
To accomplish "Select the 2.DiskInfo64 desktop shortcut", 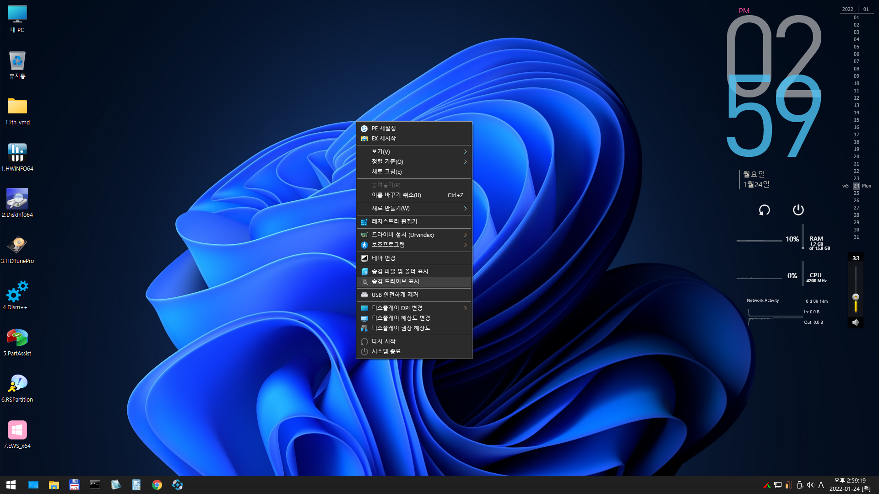I will (x=17, y=204).
